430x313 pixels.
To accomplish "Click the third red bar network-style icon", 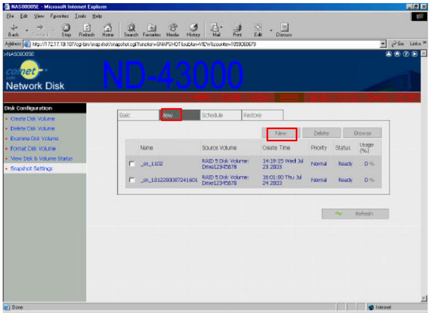I will coord(260,97).
